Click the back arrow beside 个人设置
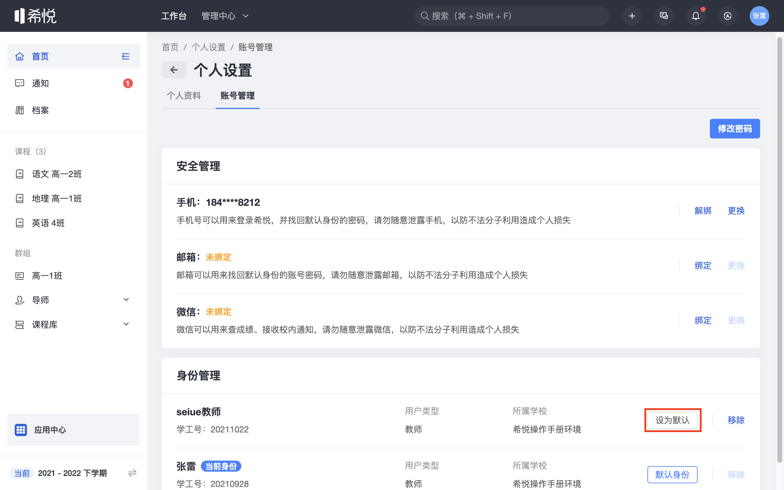Viewport: 784px width, 490px height. [174, 70]
